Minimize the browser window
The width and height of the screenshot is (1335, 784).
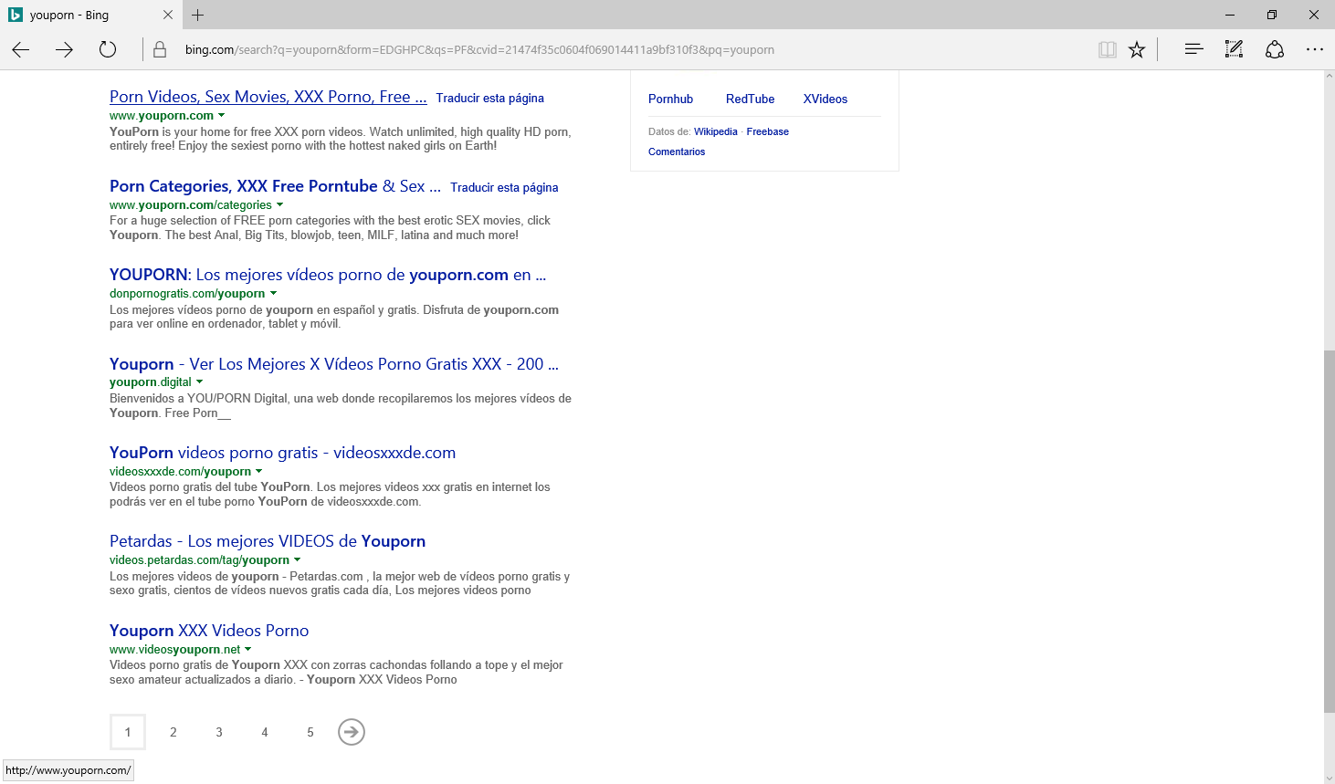pos(1230,15)
